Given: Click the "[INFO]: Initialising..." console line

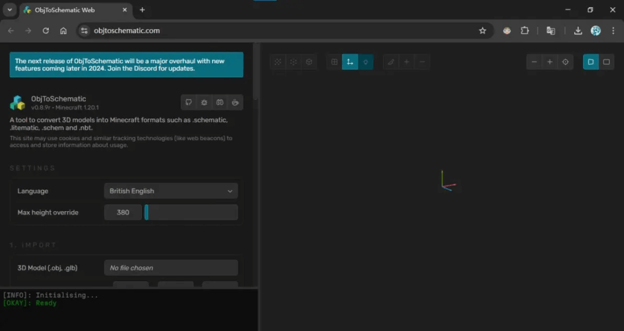Looking at the screenshot, I should click(51, 295).
